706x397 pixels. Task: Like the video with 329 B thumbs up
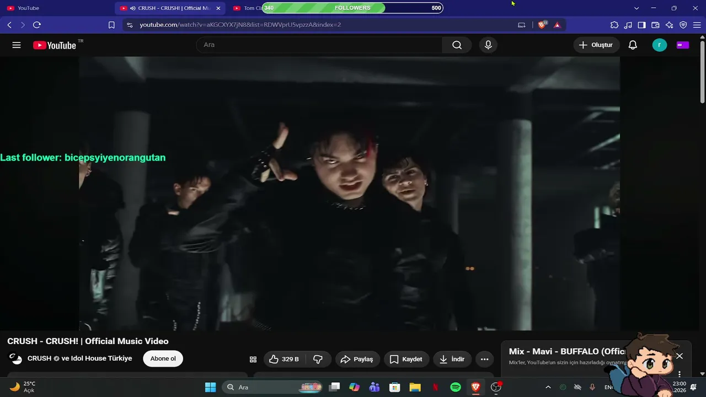(284, 359)
